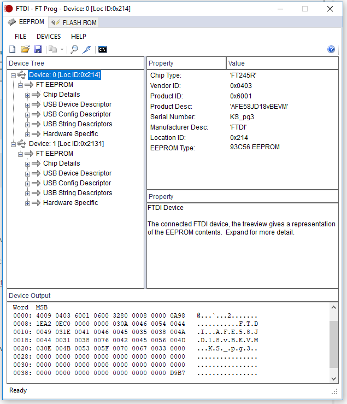Select USB Config Descriptor under Device 0

(77, 114)
